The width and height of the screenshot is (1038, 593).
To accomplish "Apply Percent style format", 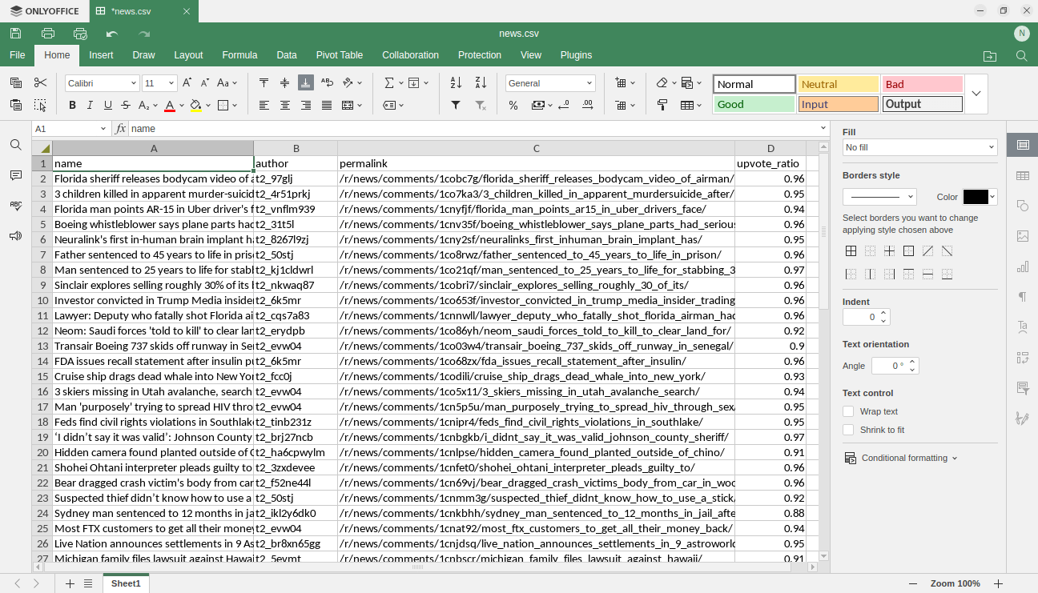I will (513, 105).
